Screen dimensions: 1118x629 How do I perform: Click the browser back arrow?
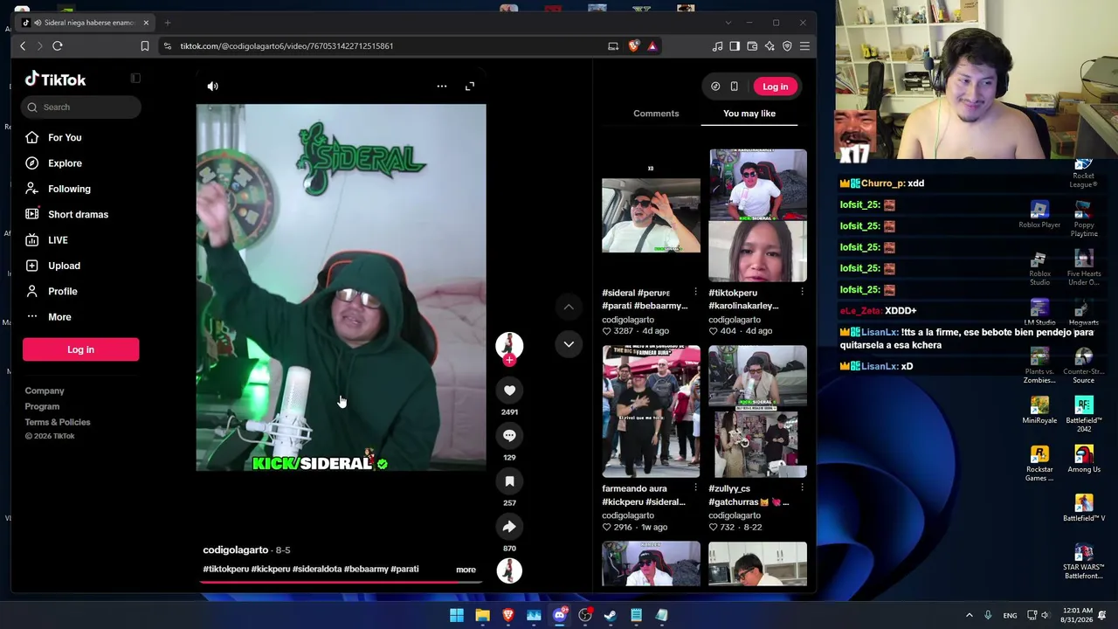click(23, 46)
